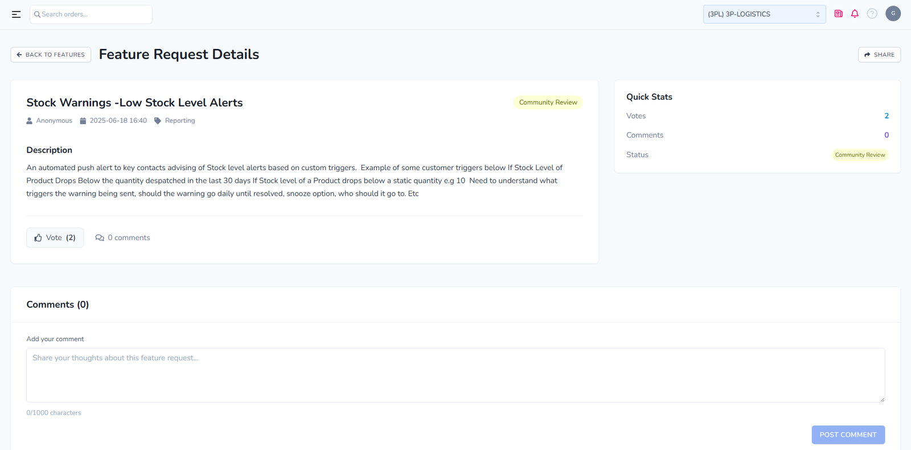
Task: Click the comments speech bubble icon
Action: 100,238
